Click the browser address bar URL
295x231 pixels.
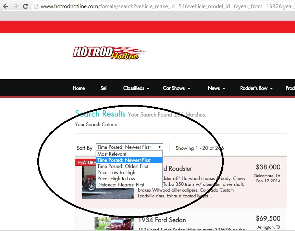(x=164, y=6)
